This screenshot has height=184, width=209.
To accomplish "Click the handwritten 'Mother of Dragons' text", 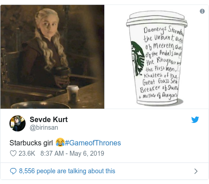I will point(160,96).
